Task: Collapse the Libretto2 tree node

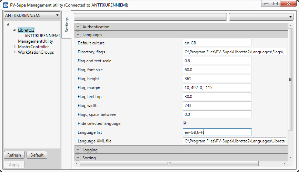Action: tap(14, 30)
